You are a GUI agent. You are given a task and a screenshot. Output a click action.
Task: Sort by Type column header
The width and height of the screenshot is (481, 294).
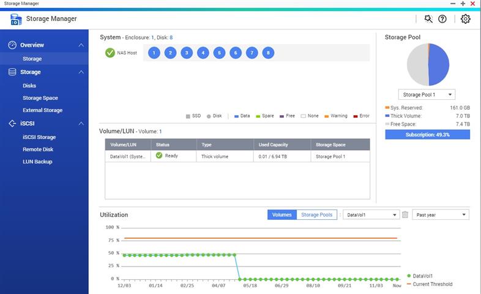click(225, 145)
